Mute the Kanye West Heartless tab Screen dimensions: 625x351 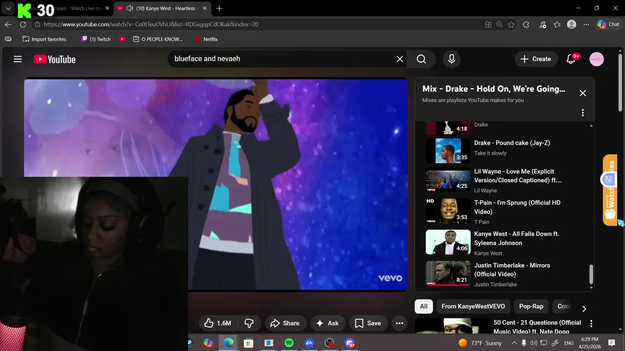point(129,8)
